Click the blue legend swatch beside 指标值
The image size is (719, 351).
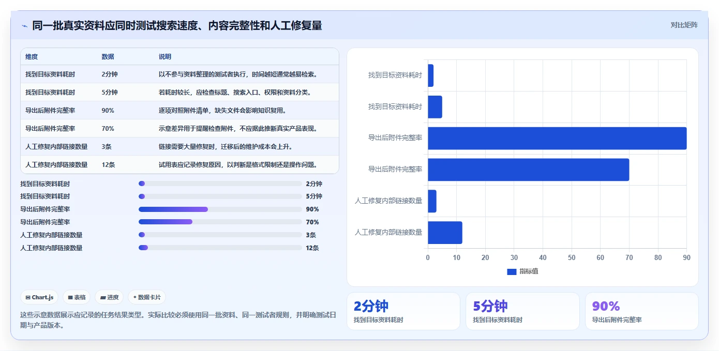pos(512,271)
